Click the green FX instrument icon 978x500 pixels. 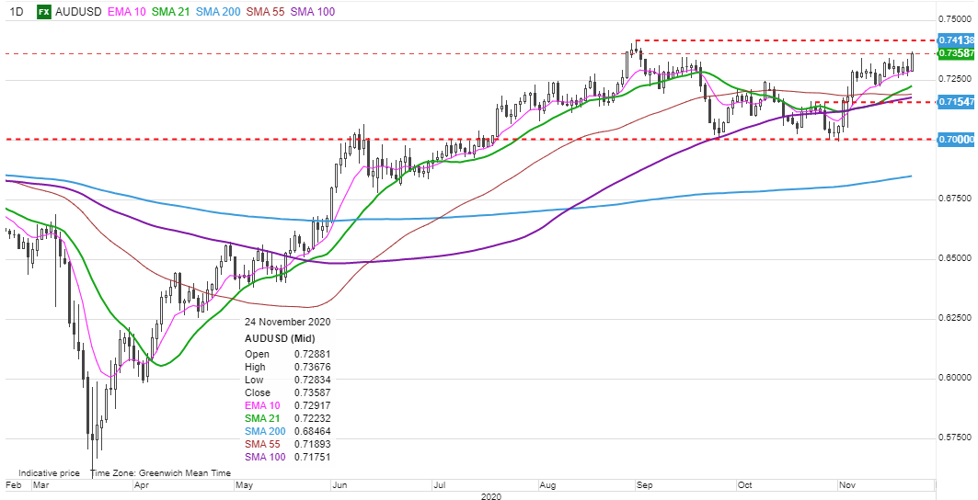tap(43, 12)
